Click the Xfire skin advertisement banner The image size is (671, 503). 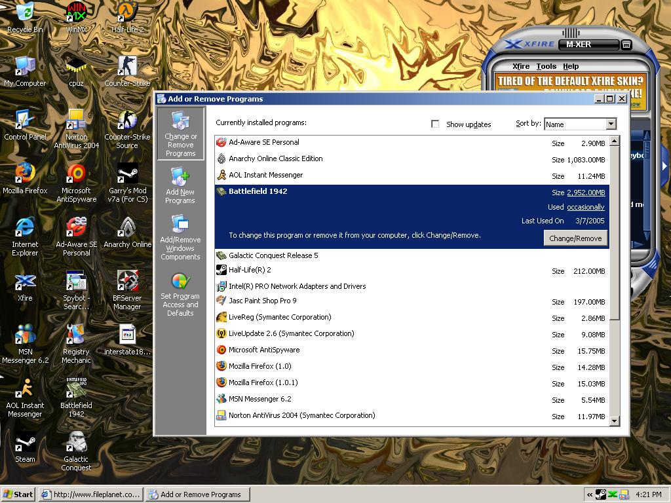tap(571, 92)
